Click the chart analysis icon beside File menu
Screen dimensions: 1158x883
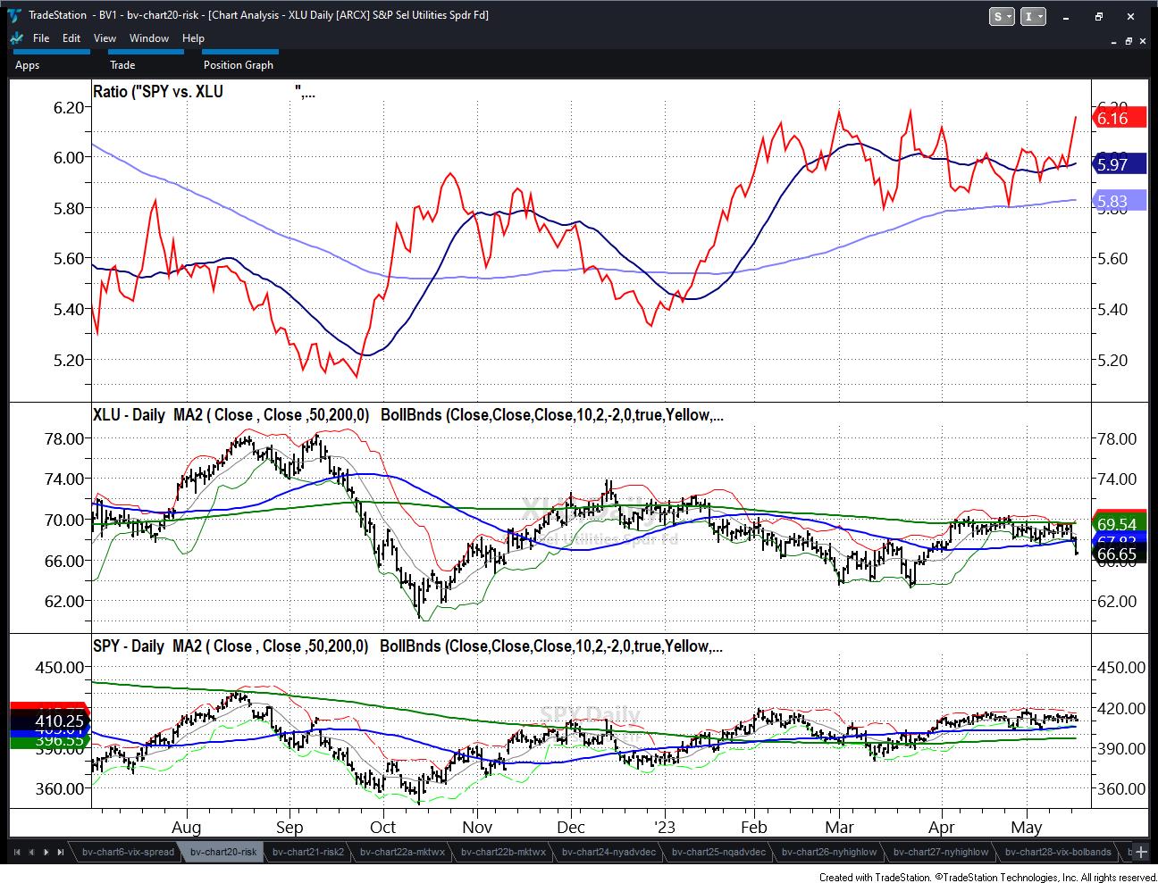[x=15, y=38]
